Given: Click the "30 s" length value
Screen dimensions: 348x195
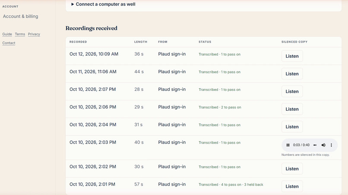Looking at the screenshot, I should (x=139, y=167).
